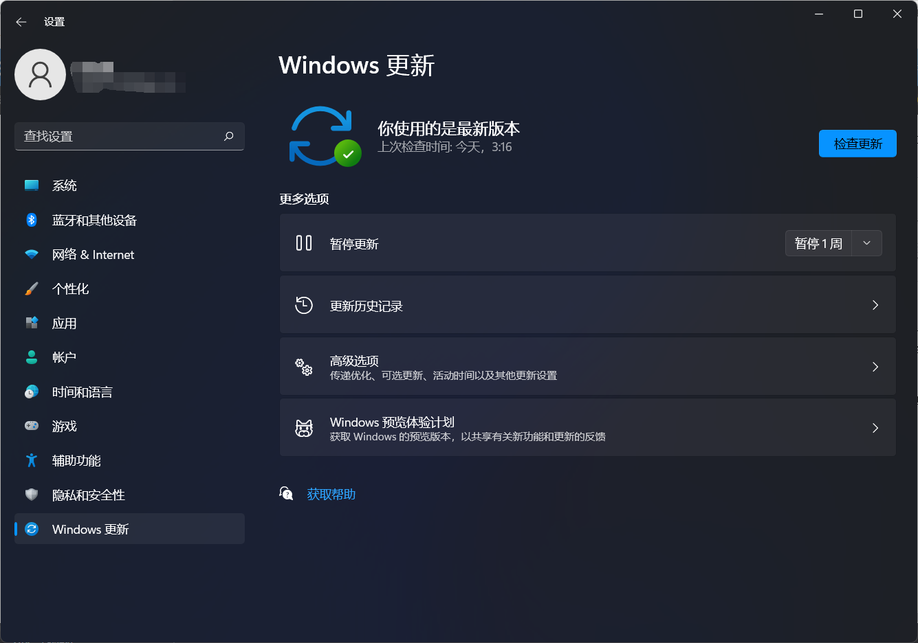Screen dimensions: 918x643
Task: Click the 传递优化 description text
Action: (444, 376)
